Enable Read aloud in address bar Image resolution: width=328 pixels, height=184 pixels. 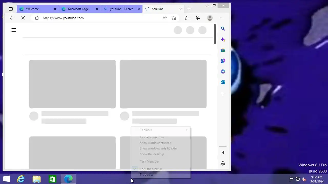[x=165, y=18]
